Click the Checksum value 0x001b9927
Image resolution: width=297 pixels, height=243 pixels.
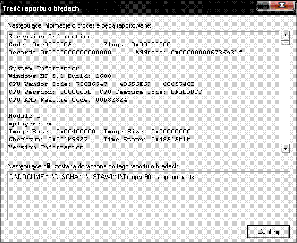point(68,140)
